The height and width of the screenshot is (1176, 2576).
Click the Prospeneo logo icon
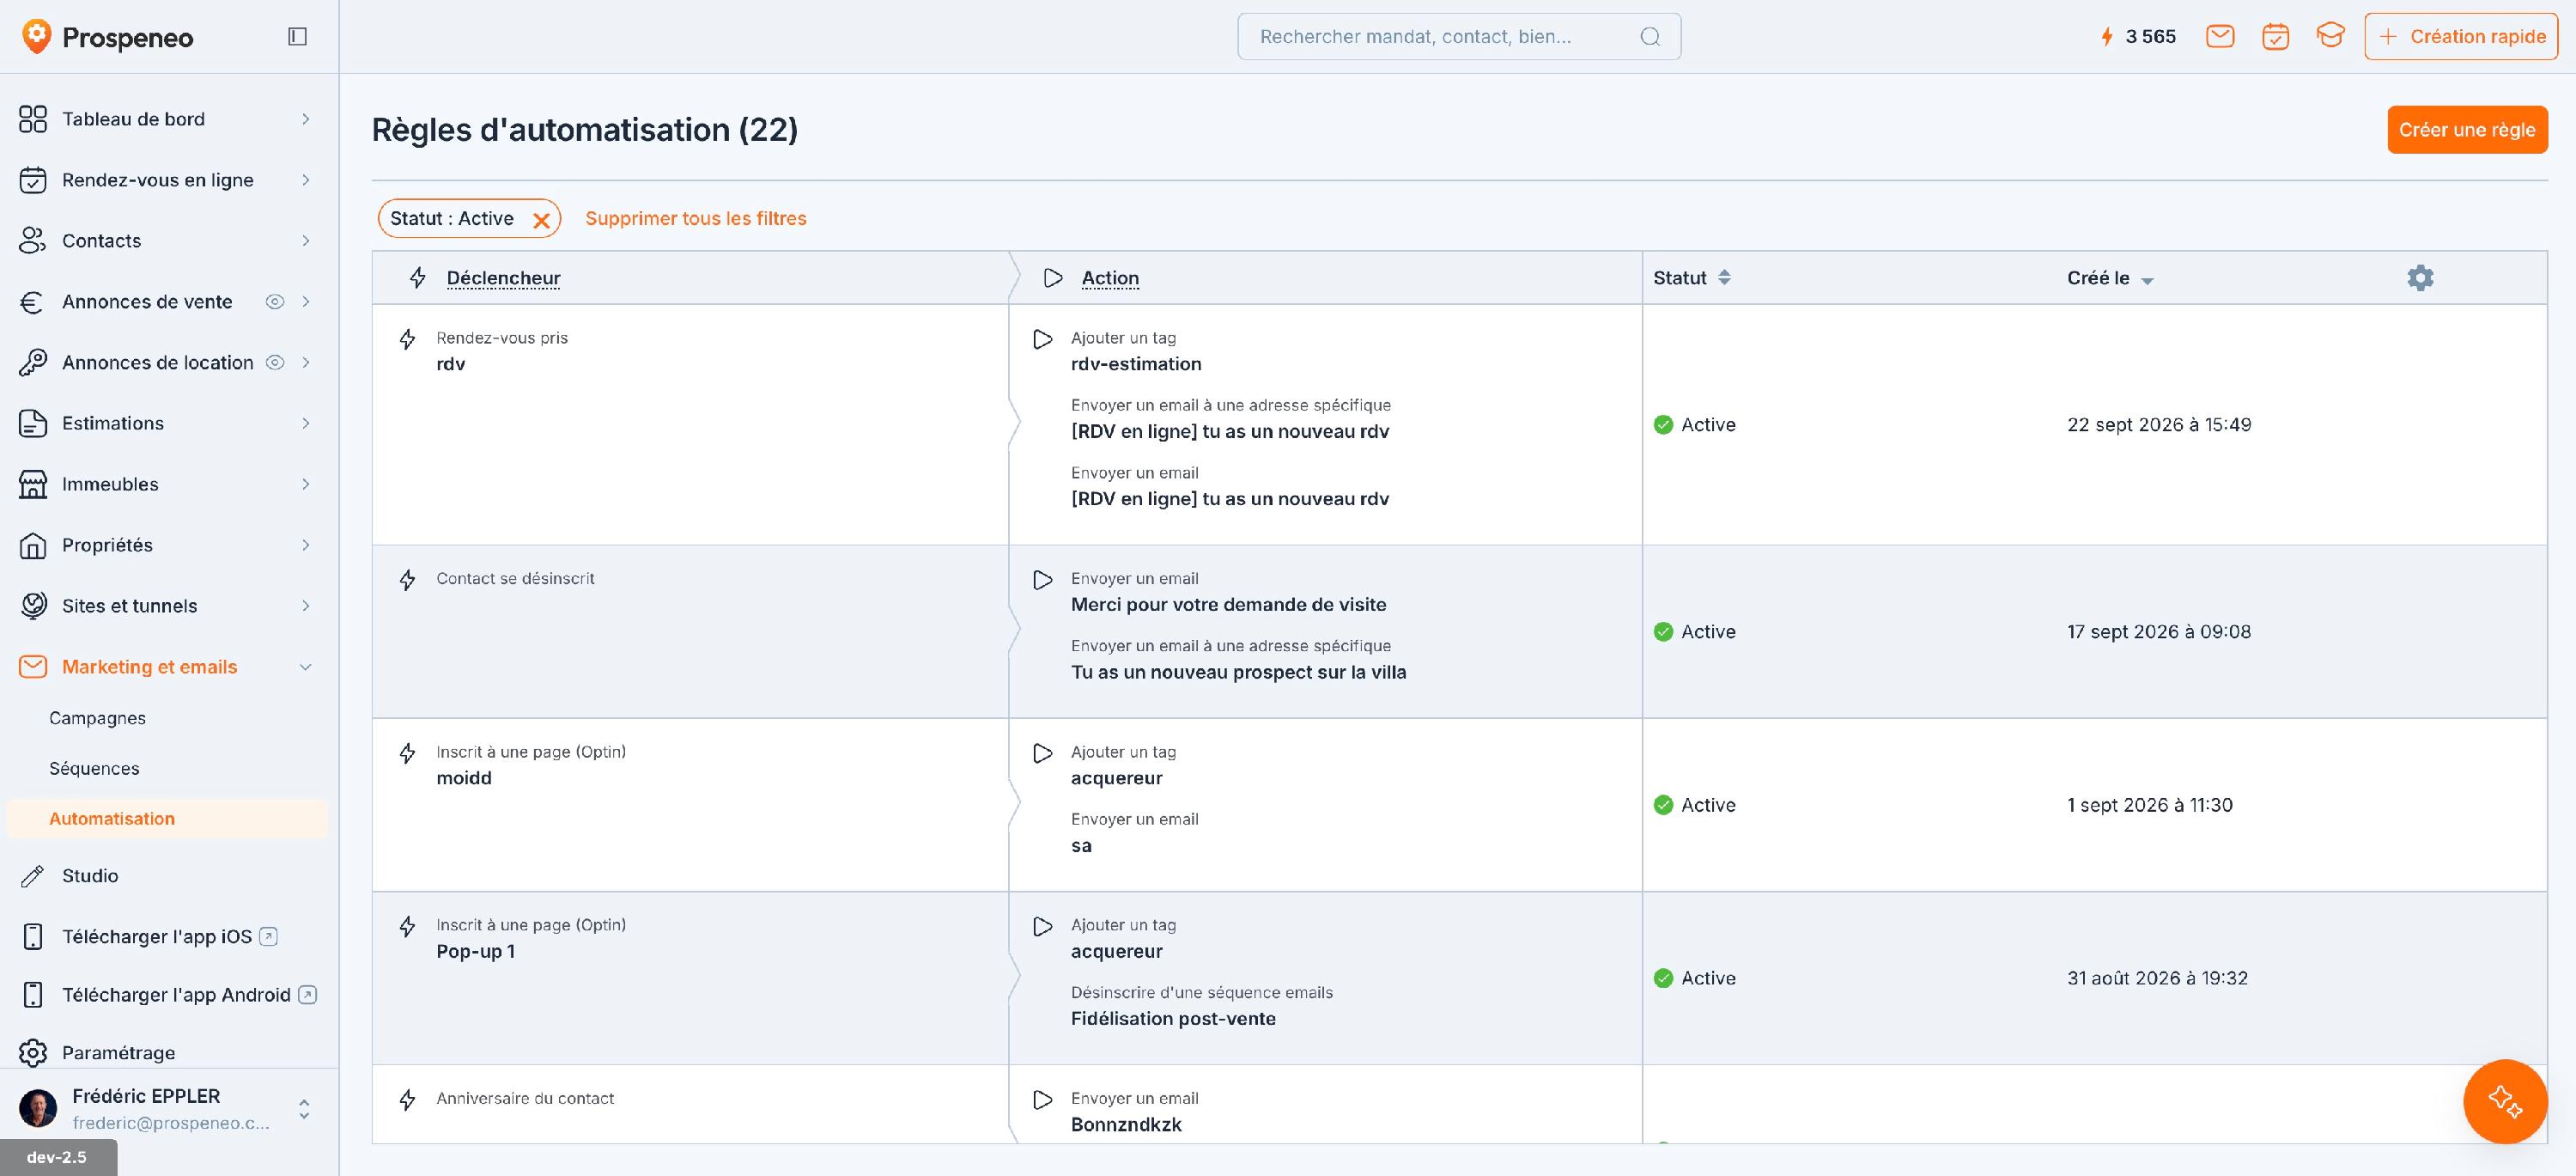pos(36,37)
